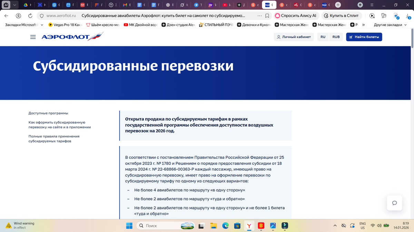The width and height of the screenshot is (414, 232).
Task: Open File Explorer from taskbar
Action: (x=214, y=226)
